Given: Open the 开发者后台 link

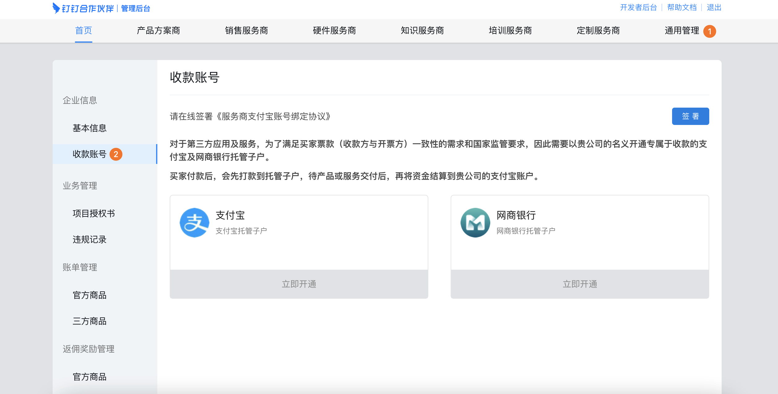Looking at the screenshot, I should tap(638, 7).
